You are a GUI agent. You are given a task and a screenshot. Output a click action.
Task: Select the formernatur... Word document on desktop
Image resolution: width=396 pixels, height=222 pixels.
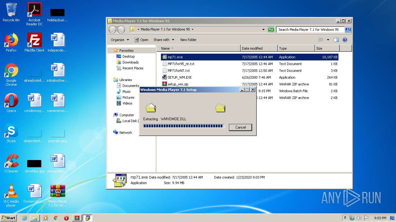click(34, 194)
